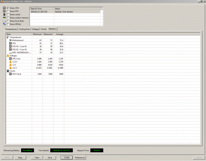Click the CPU temperature row icon
The width and height of the screenshot is (206, 161).
(10, 43)
